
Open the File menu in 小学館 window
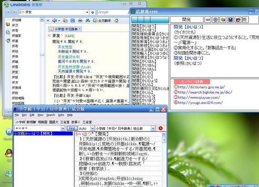(x=17, y=115)
